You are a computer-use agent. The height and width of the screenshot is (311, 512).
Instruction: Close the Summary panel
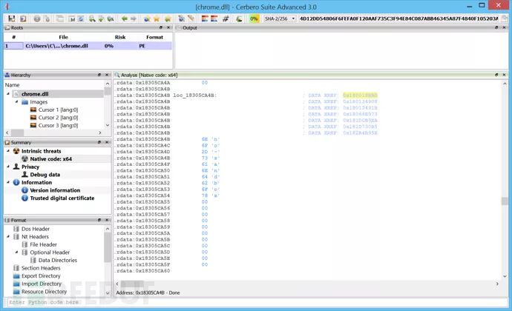(106, 142)
